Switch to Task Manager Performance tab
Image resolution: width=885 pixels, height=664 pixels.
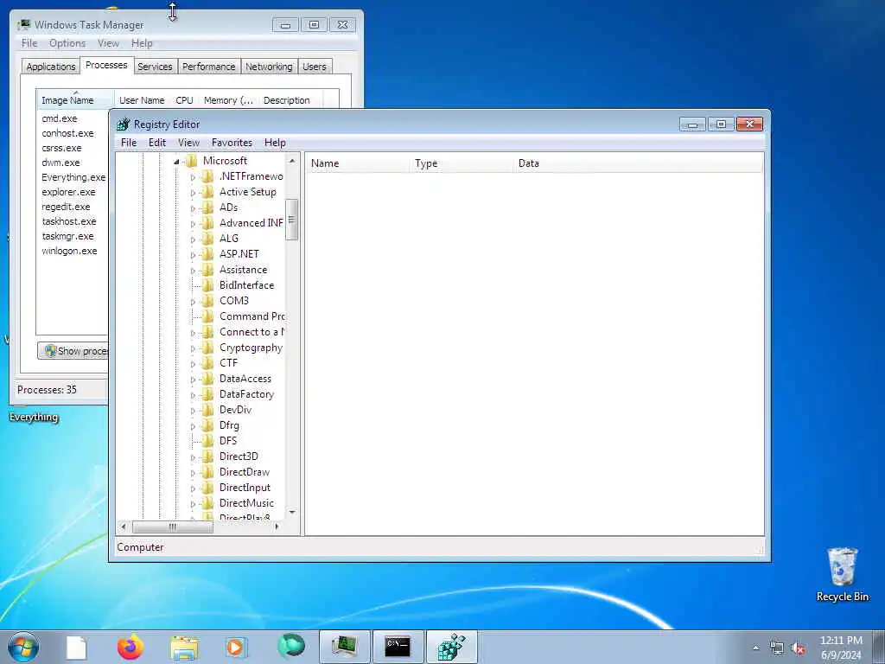(x=209, y=67)
